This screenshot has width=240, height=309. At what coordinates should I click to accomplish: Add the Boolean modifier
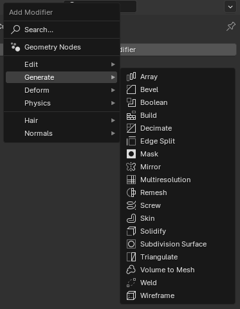(178, 102)
